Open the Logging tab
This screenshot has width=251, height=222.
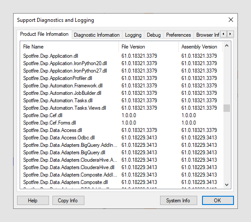coord(133,35)
